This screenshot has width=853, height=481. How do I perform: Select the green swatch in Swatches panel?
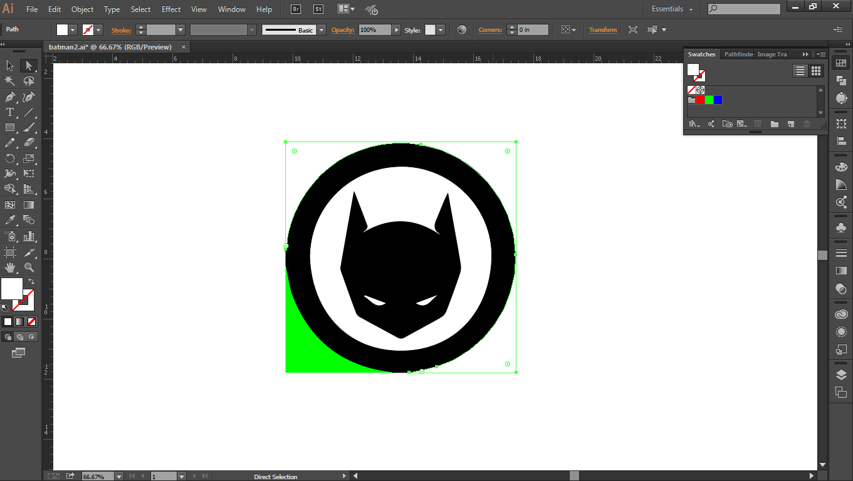coord(709,100)
